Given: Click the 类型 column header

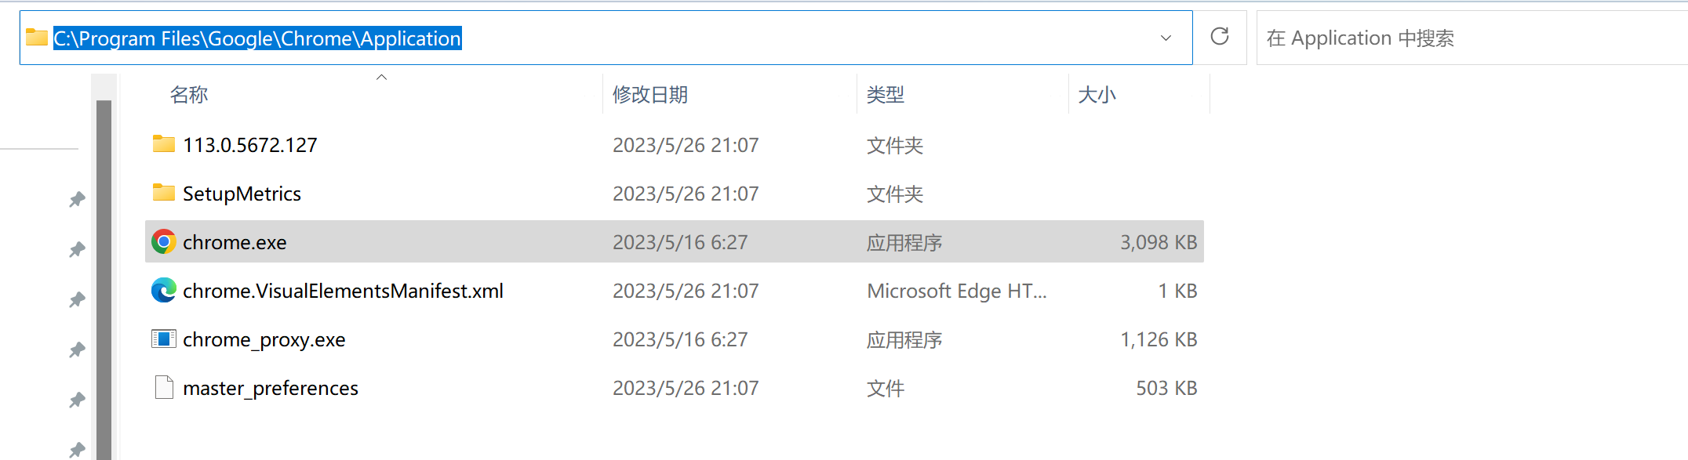Looking at the screenshot, I should [885, 94].
